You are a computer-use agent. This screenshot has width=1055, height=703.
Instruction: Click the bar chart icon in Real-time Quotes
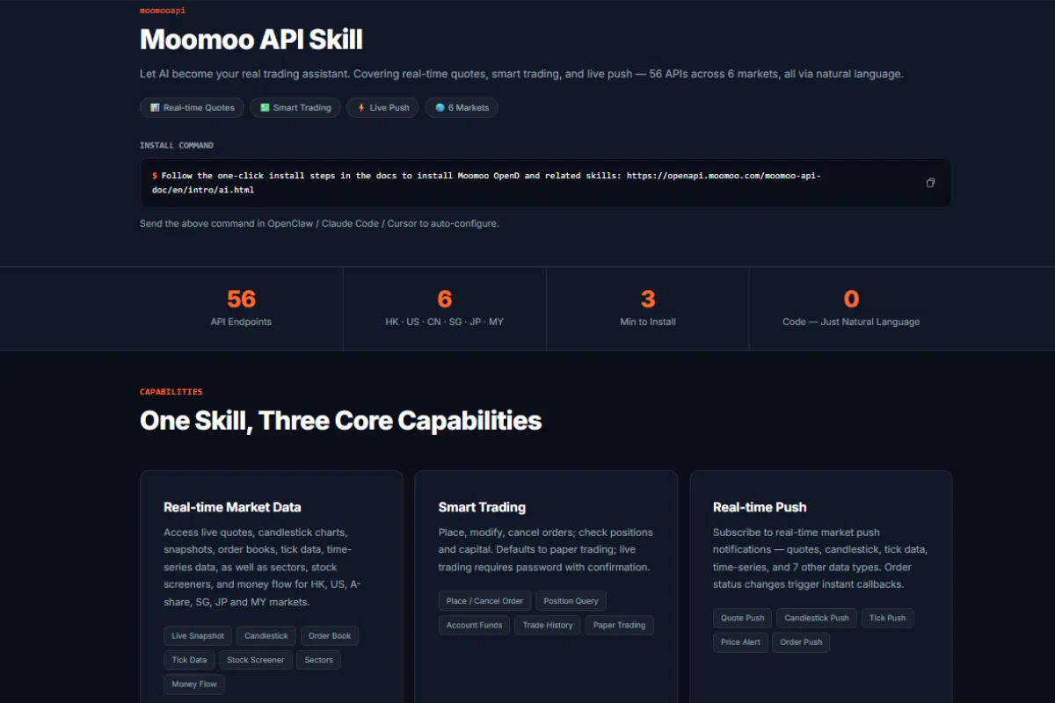(x=155, y=107)
